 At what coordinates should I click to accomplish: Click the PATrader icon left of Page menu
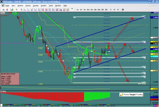[x=2, y=5]
